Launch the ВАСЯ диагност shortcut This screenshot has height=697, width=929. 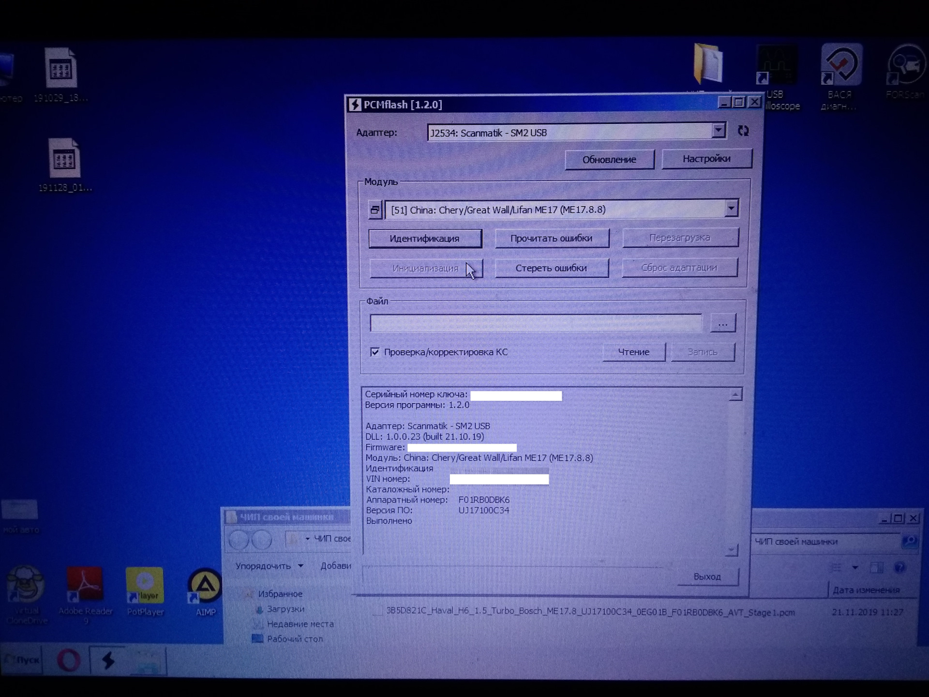[840, 77]
